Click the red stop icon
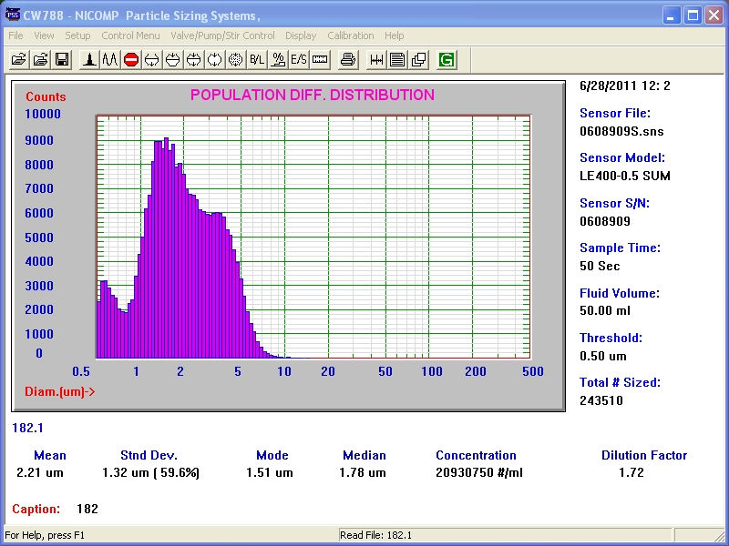The width and height of the screenshot is (729, 546). point(130,60)
